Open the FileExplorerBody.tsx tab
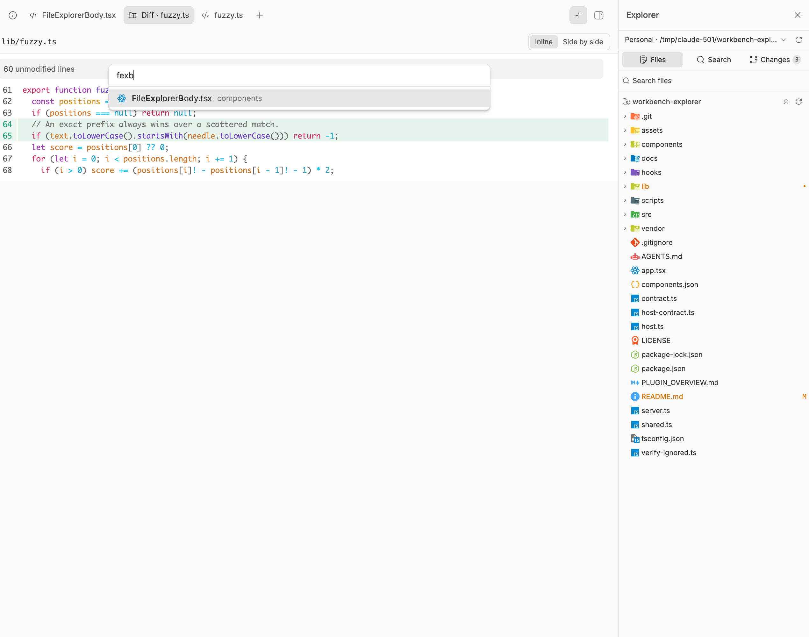Image resolution: width=809 pixels, height=637 pixels. (72, 15)
